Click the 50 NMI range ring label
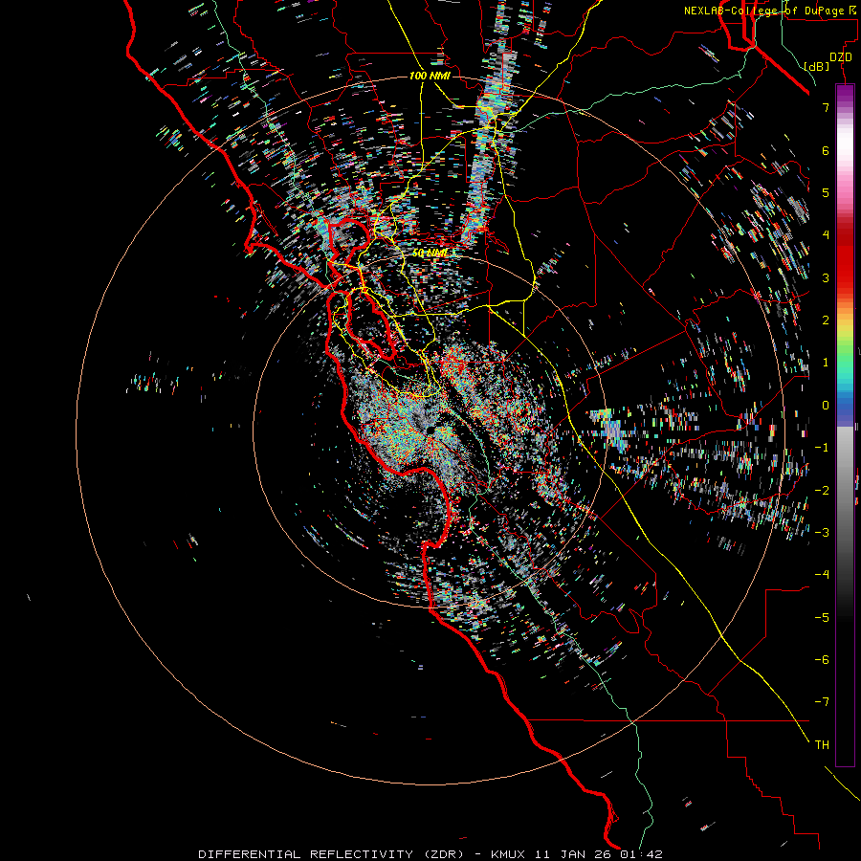 click(430, 254)
